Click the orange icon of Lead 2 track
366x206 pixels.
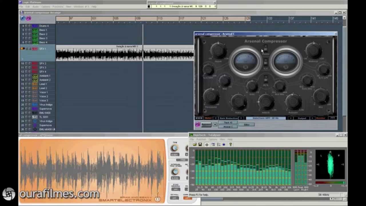pos(35,88)
